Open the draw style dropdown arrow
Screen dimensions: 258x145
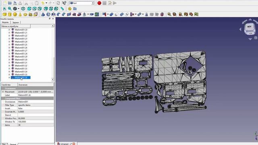[19, 9]
